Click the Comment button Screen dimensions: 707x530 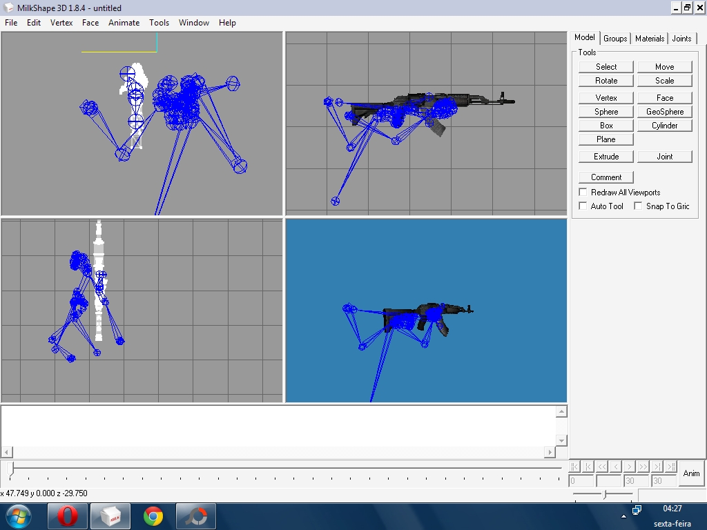click(606, 177)
